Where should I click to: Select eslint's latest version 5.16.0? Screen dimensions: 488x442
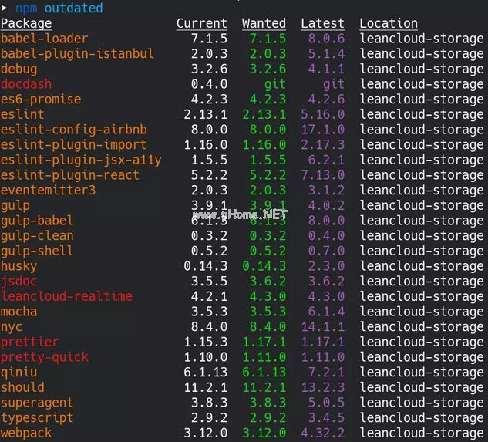322,114
